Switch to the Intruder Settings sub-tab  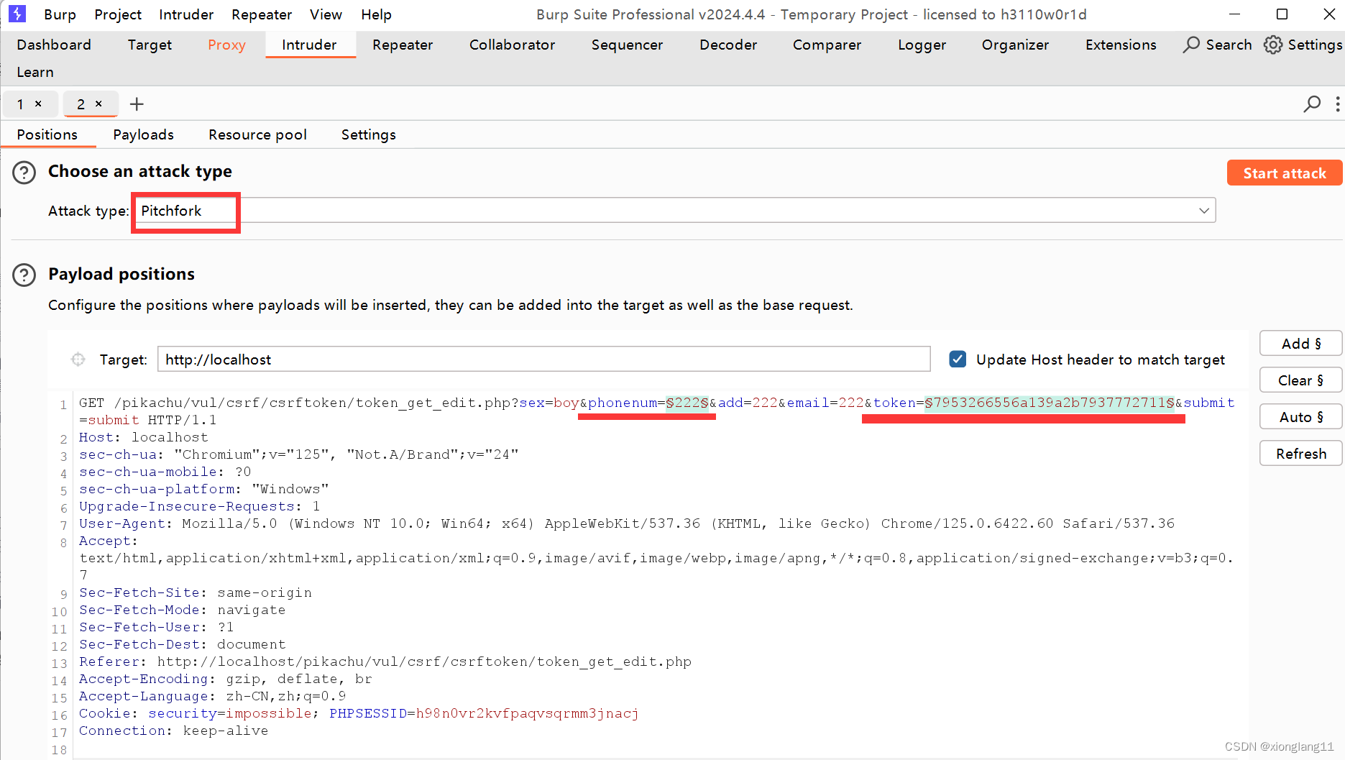tap(368, 134)
